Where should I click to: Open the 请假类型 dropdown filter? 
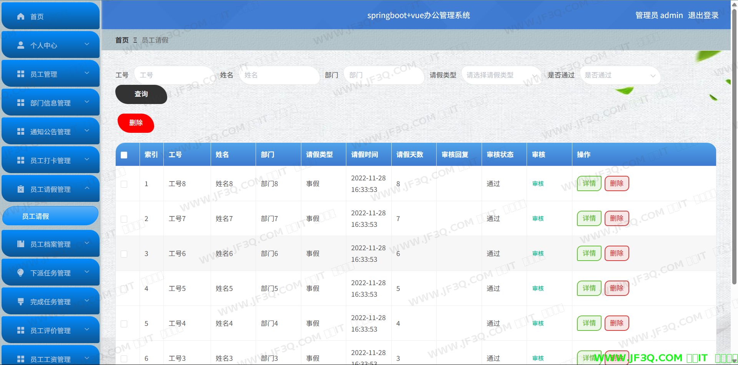coord(501,75)
